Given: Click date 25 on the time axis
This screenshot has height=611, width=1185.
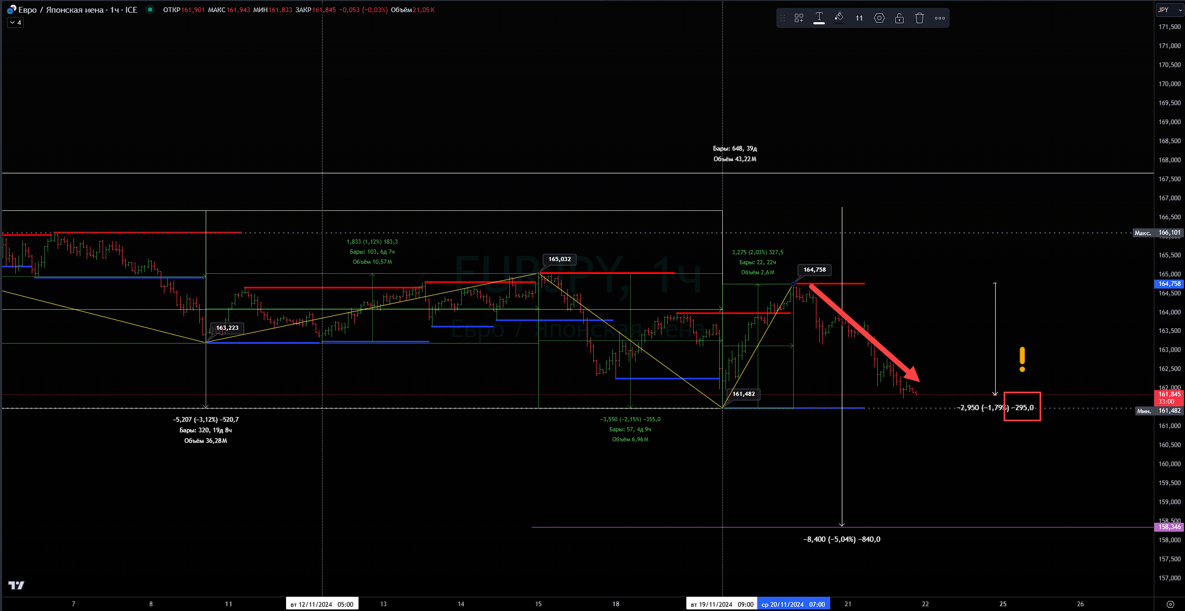Looking at the screenshot, I should pyautogui.click(x=1003, y=604).
